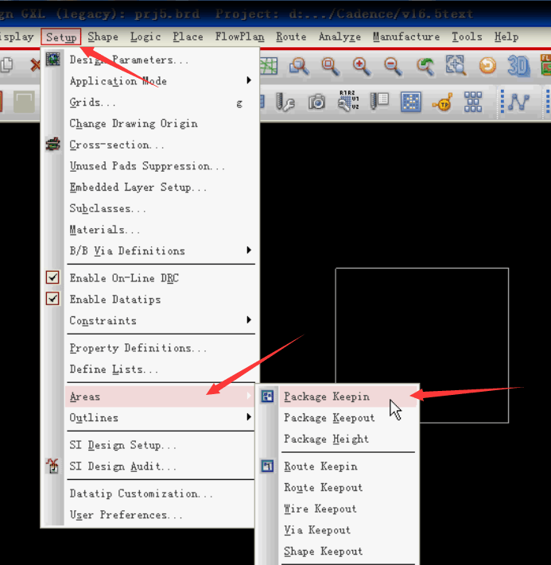This screenshot has height=565, width=551.
Task: Open Datatip Customization...
Action: coord(160,493)
